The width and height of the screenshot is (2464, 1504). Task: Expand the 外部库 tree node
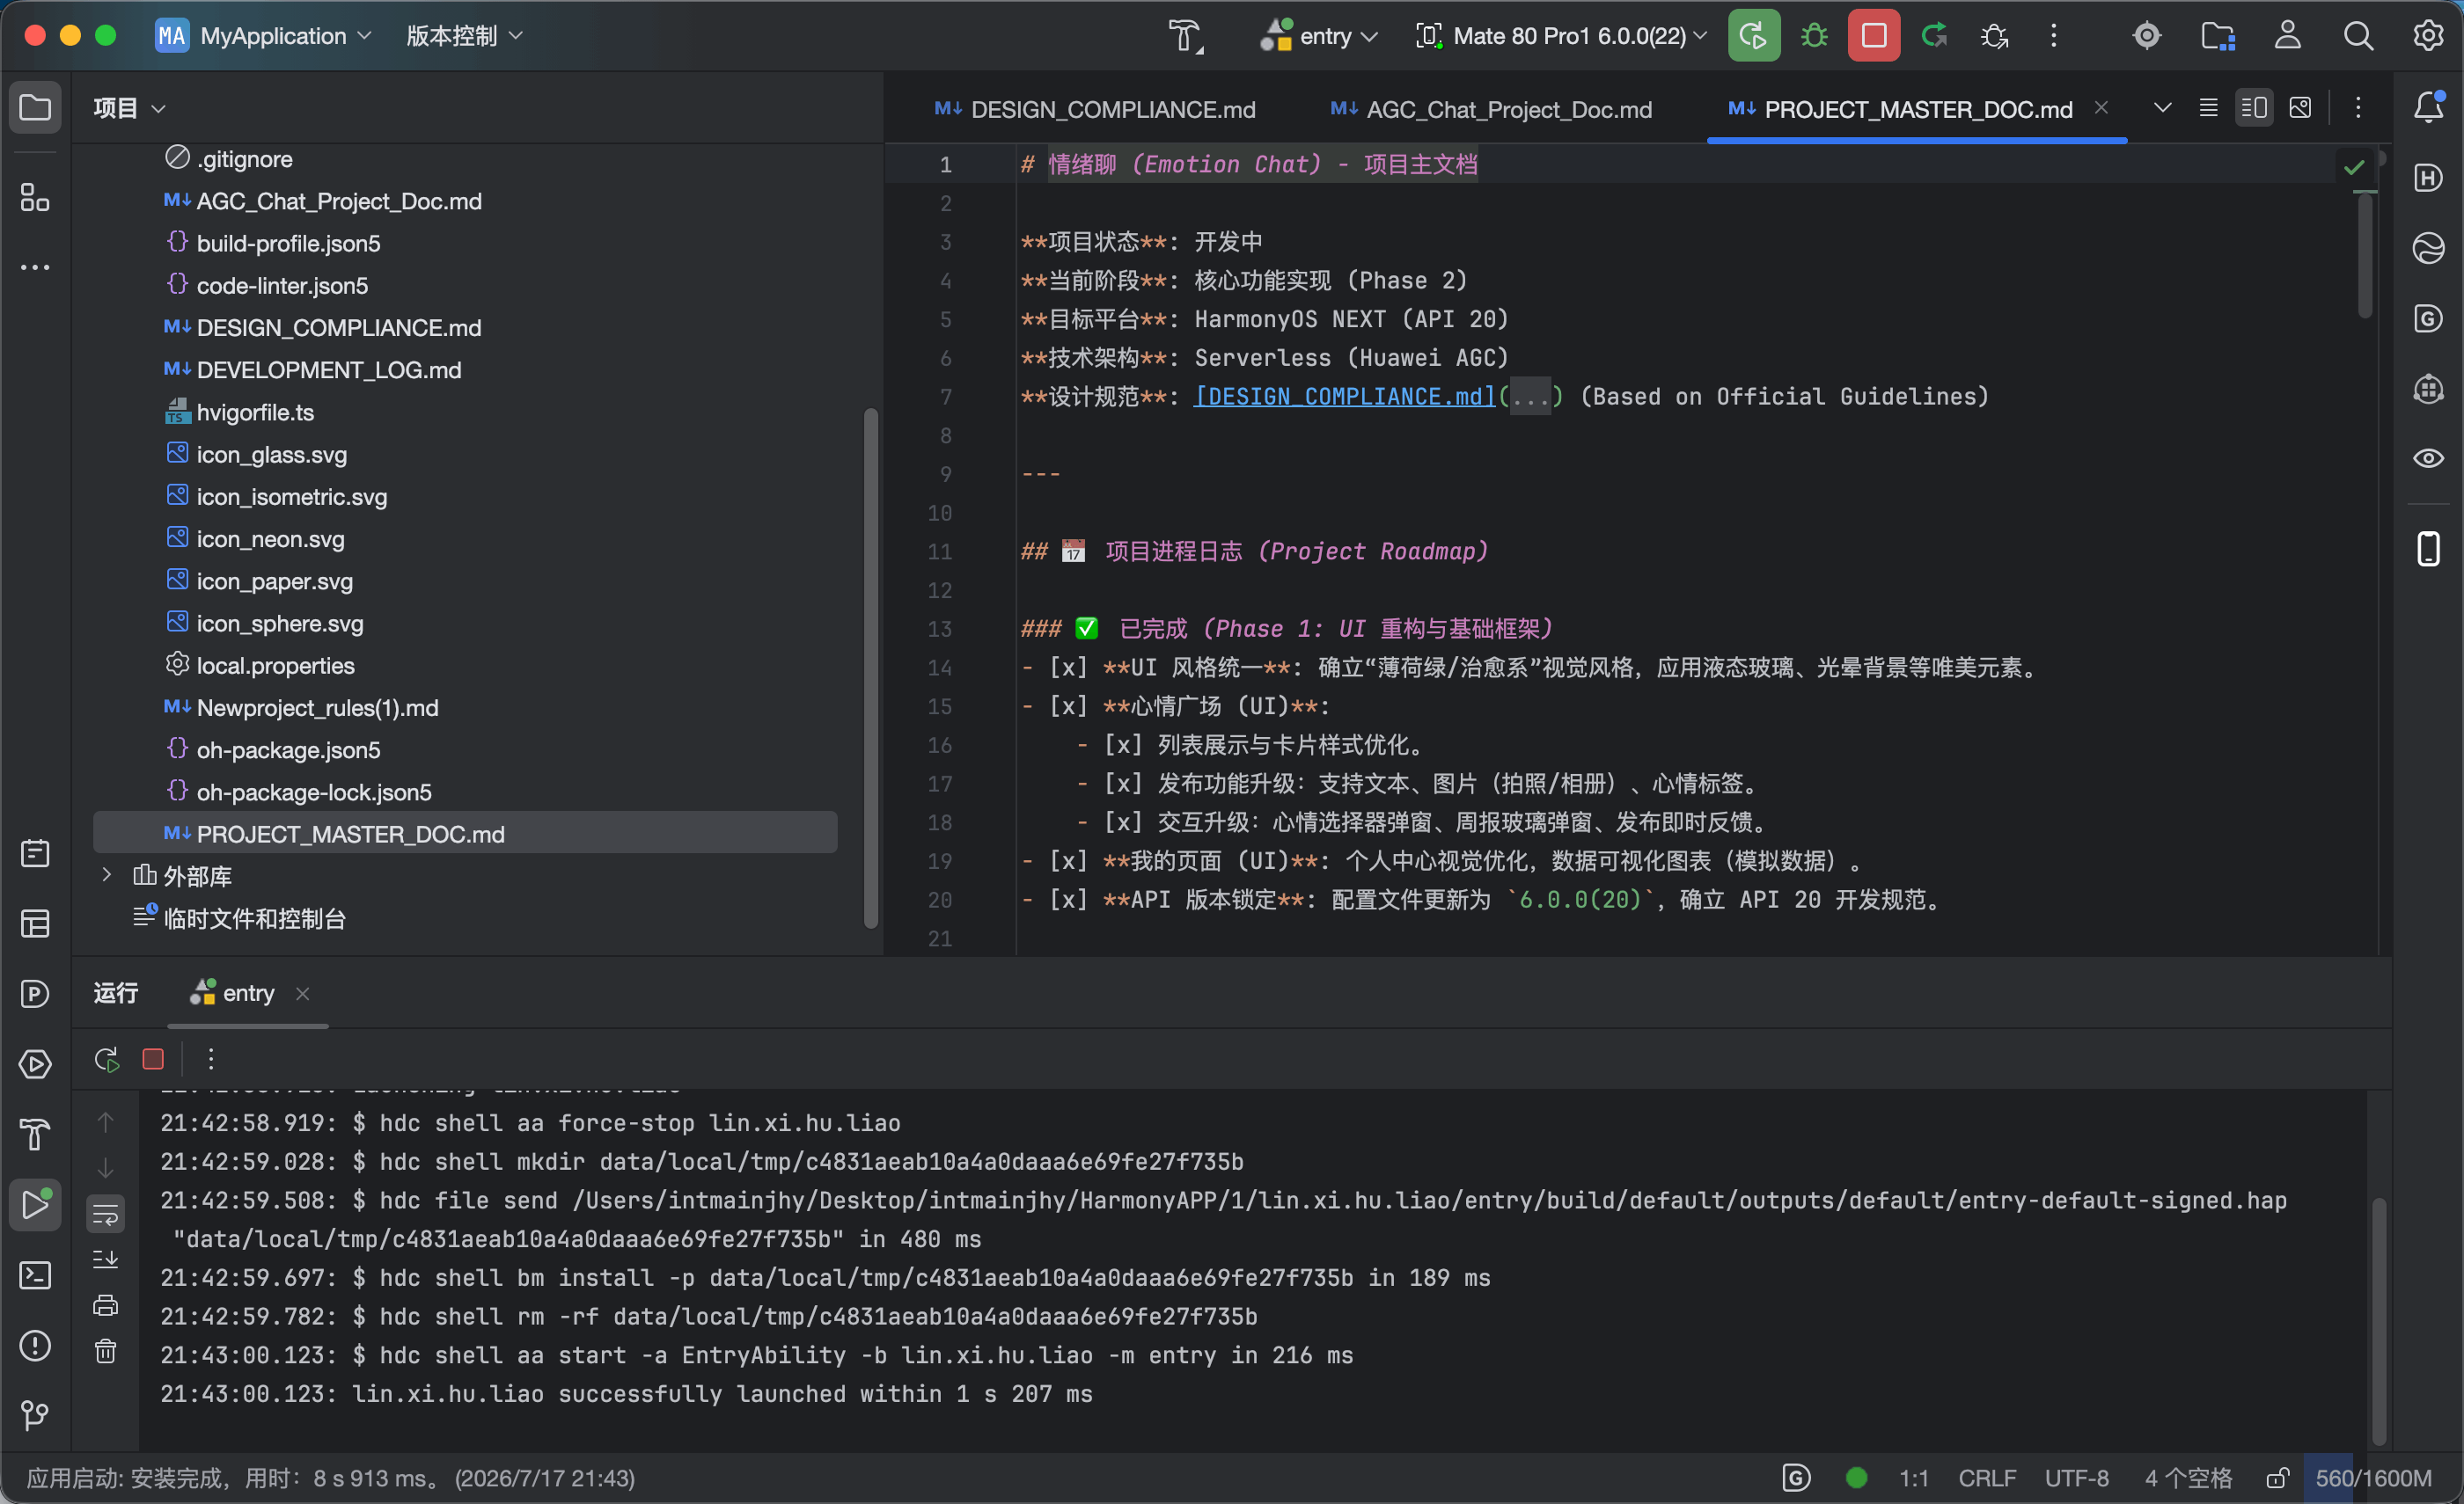tap(106, 875)
